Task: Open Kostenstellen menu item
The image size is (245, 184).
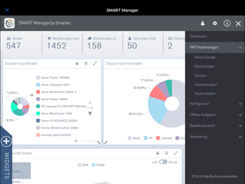Action: (205, 94)
